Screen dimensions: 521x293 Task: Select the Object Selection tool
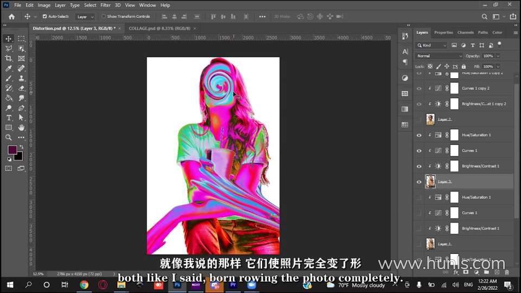coord(21,48)
